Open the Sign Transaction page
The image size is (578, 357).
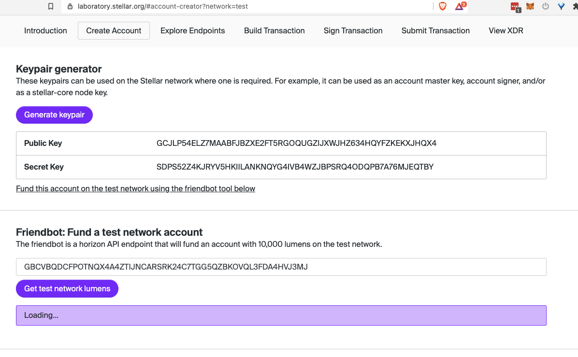click(353, 30)
